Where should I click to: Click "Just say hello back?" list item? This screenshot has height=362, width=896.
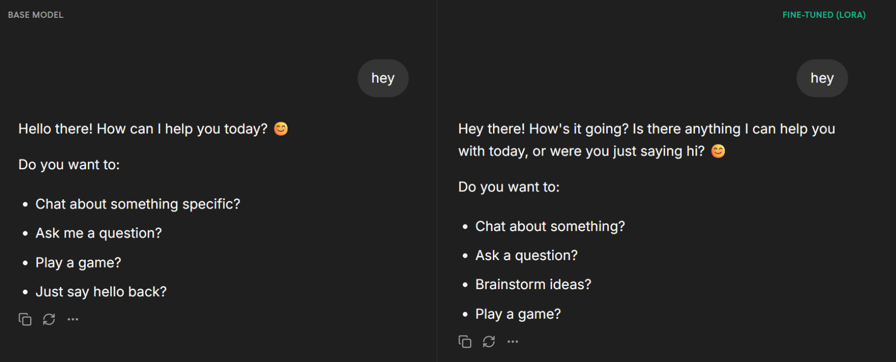(101, 292)
